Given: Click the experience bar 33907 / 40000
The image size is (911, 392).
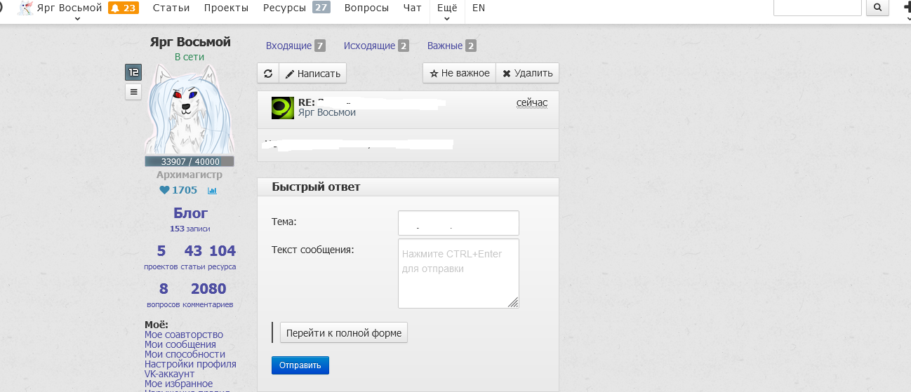Looking at the screenshot, I should click(x=189, y=161).
